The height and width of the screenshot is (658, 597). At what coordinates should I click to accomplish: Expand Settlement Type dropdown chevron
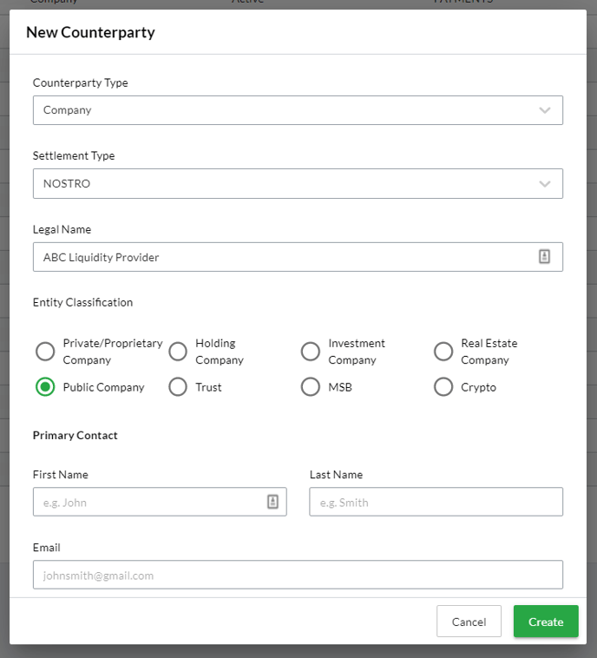pyautogui.click(x=544, y=183)
